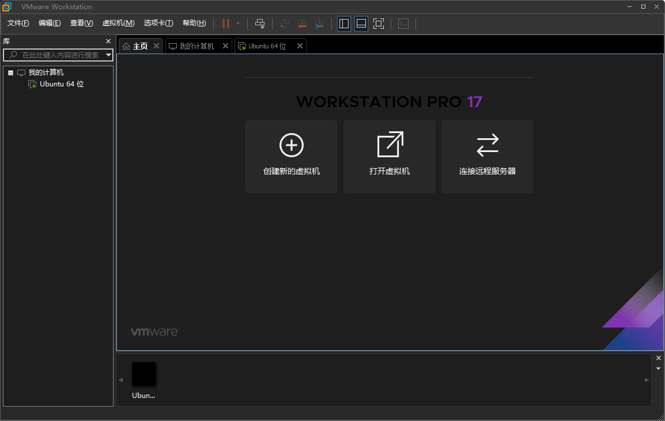Open the 虚拟机(M) menu
665x421 pixels.
(118, 23)
